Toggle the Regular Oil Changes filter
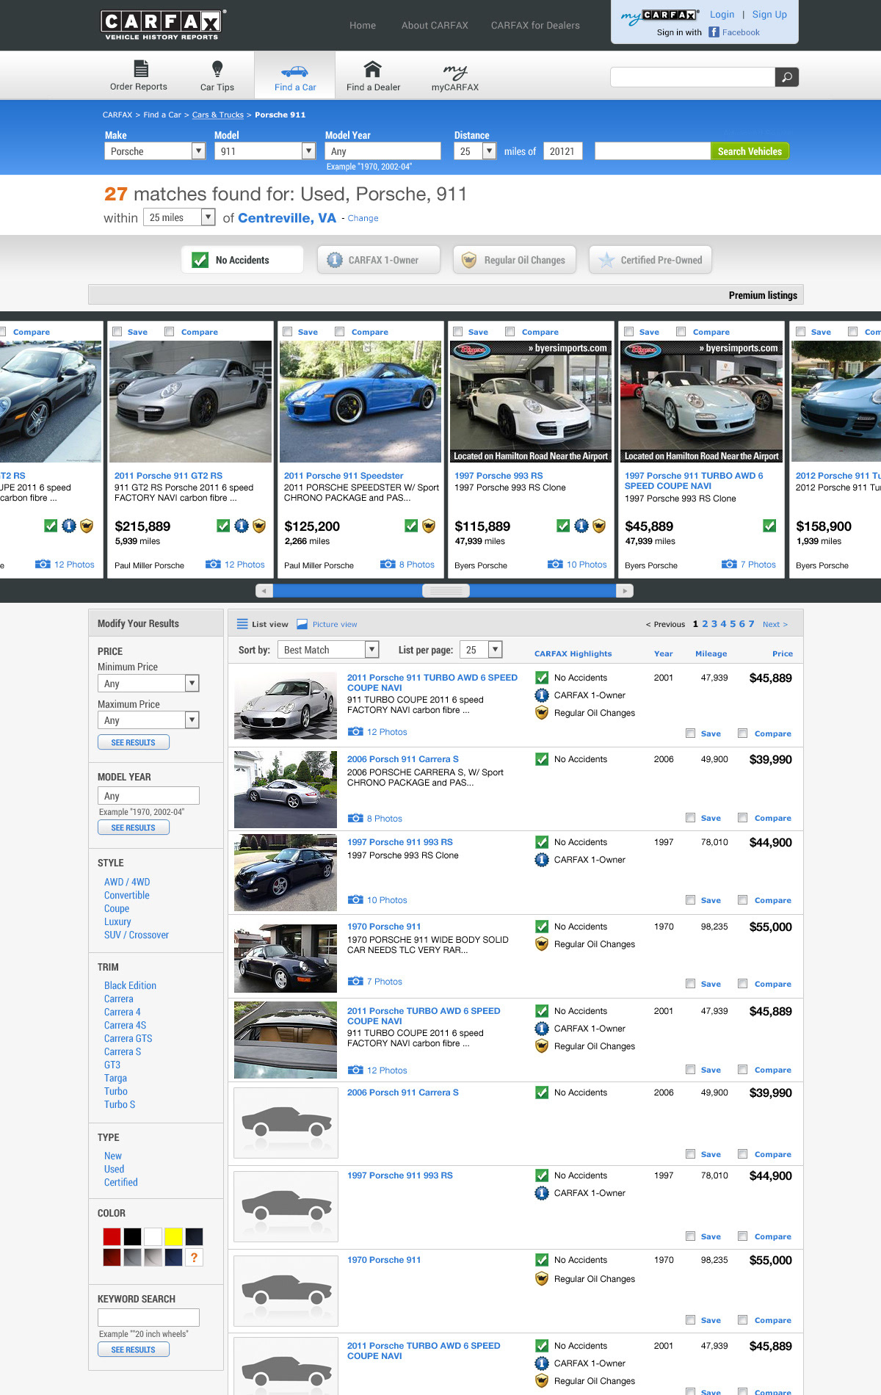The width and height of the screenshot is (881, 1395). tap(515, 260)
